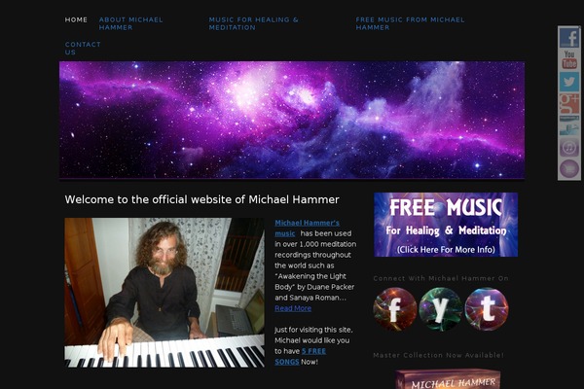Open Free Music from Michael Hammer menu
584x389 pixels.
coord(410,23)
